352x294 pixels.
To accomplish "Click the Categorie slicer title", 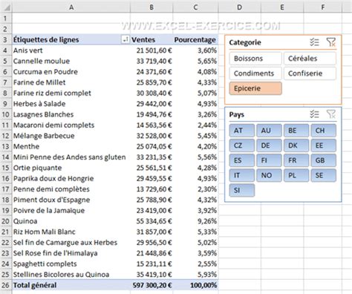I will (x=245, y=42).
